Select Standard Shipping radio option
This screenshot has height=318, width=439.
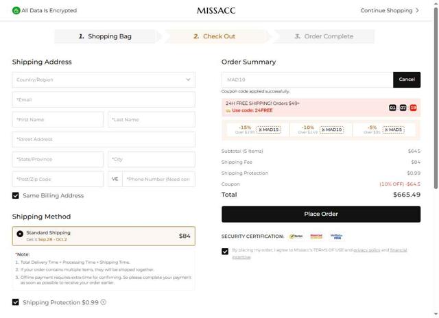pyautogui.click(x=20, y=234)
